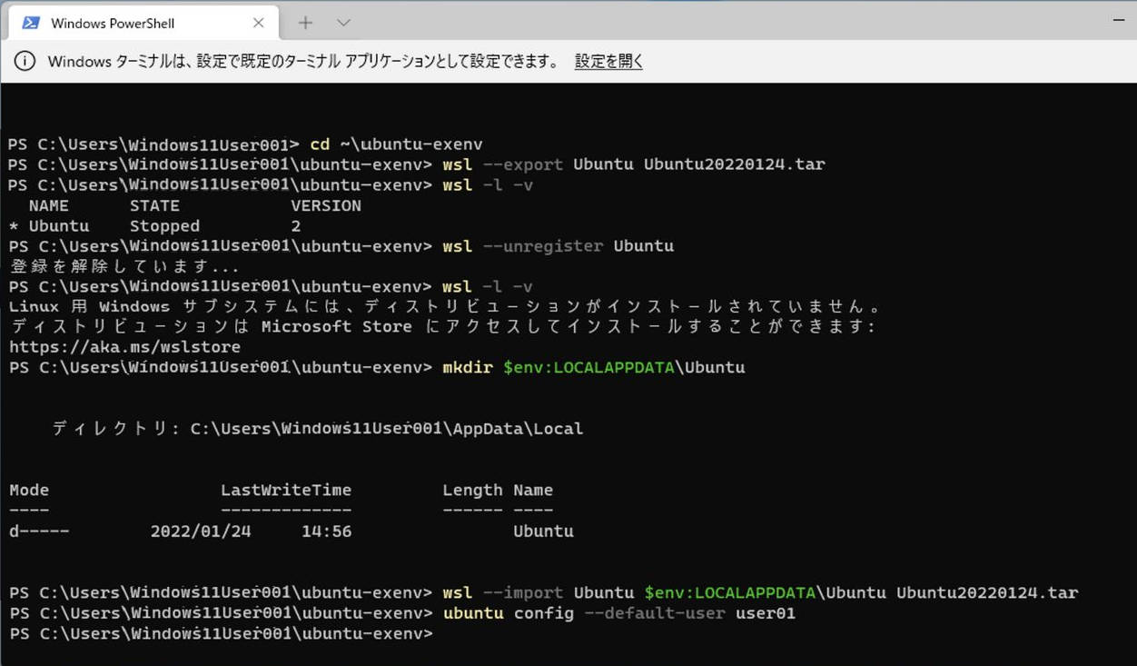The width and height of the screenshot is (1137, 666).
Task: Click the mkdir $env:LOCALAPPDATA\Ubuntu command
Action: click(x=594, y=367)
